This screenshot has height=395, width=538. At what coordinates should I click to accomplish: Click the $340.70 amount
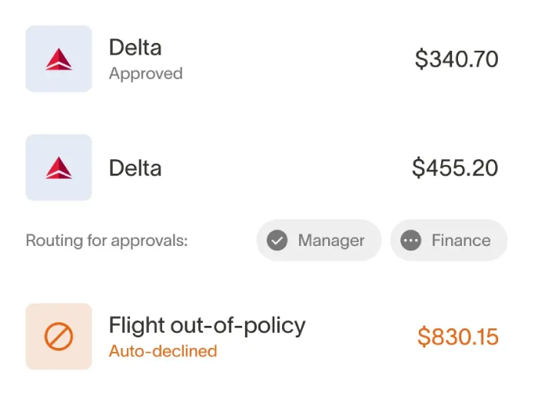[x=457, y=59]
